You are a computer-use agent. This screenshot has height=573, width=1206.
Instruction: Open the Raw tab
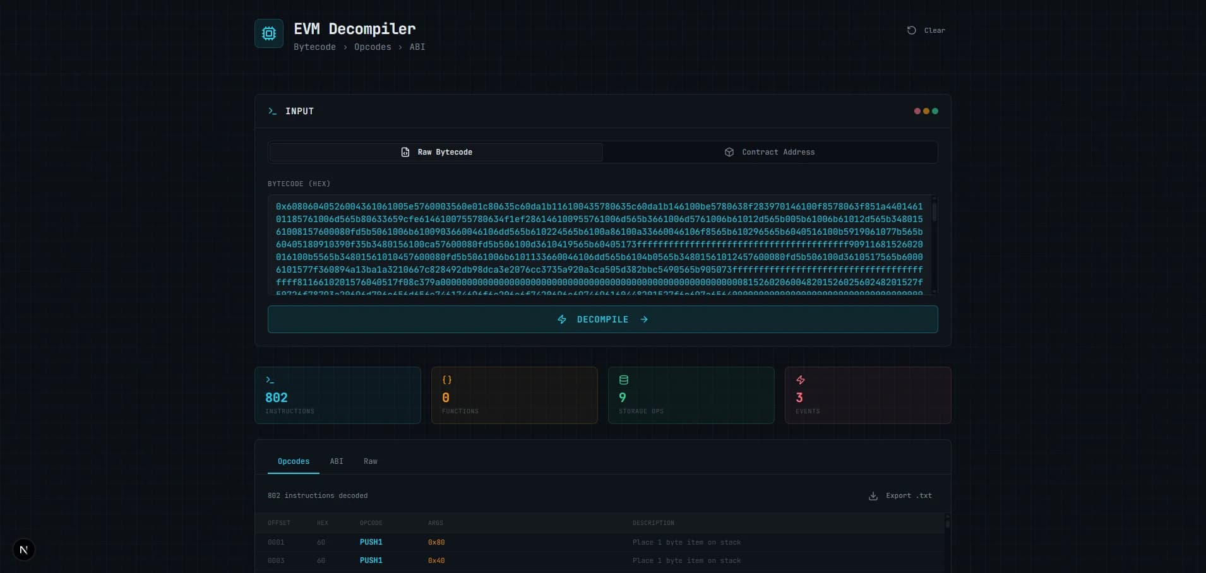tap(370, 461)
